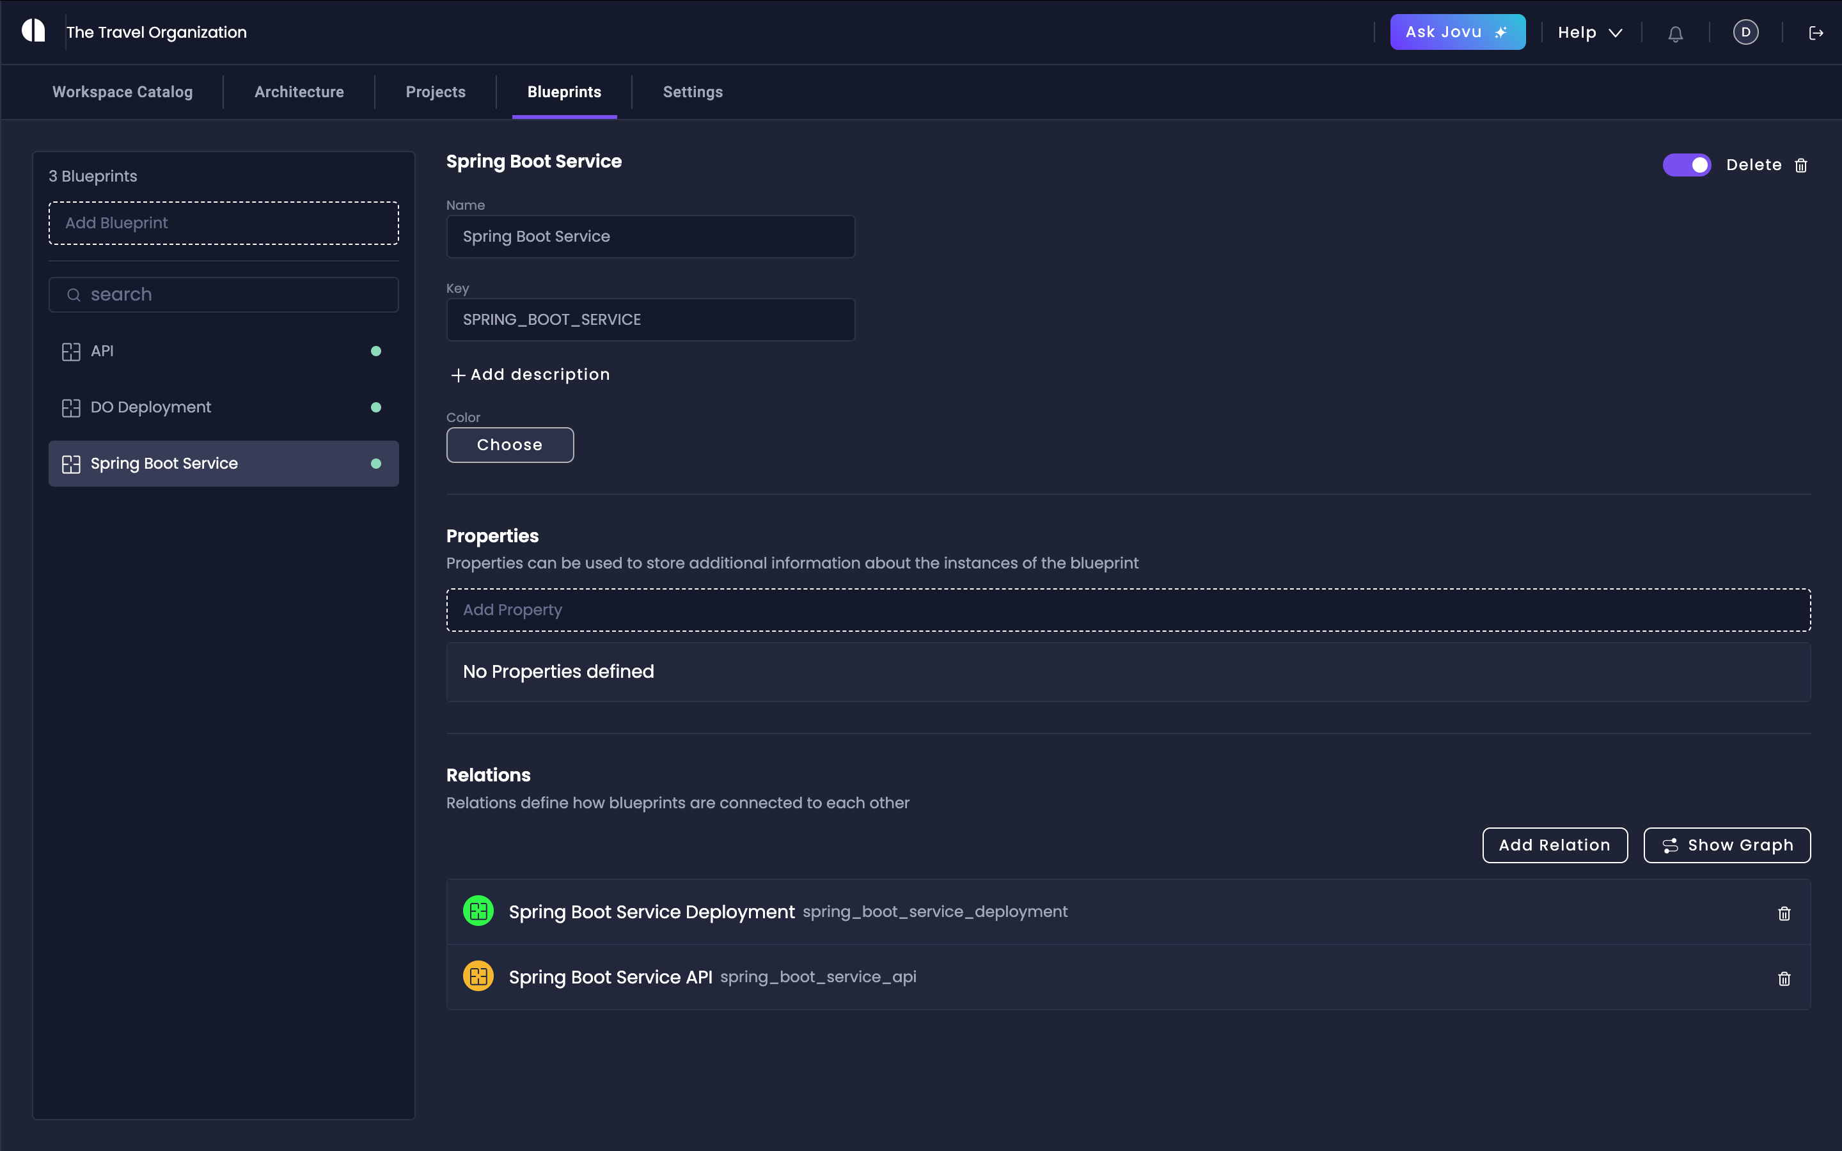Screen dimensions: 1842x1151
Task: Click the Add Relation button
Action: coord(1554,845)
